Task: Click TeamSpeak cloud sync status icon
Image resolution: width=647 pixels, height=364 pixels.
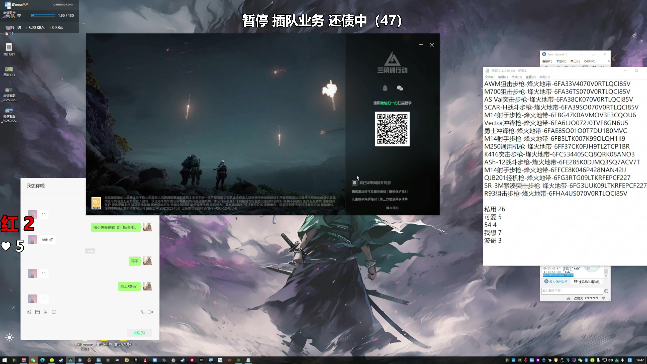Action: tap(568, 299)
